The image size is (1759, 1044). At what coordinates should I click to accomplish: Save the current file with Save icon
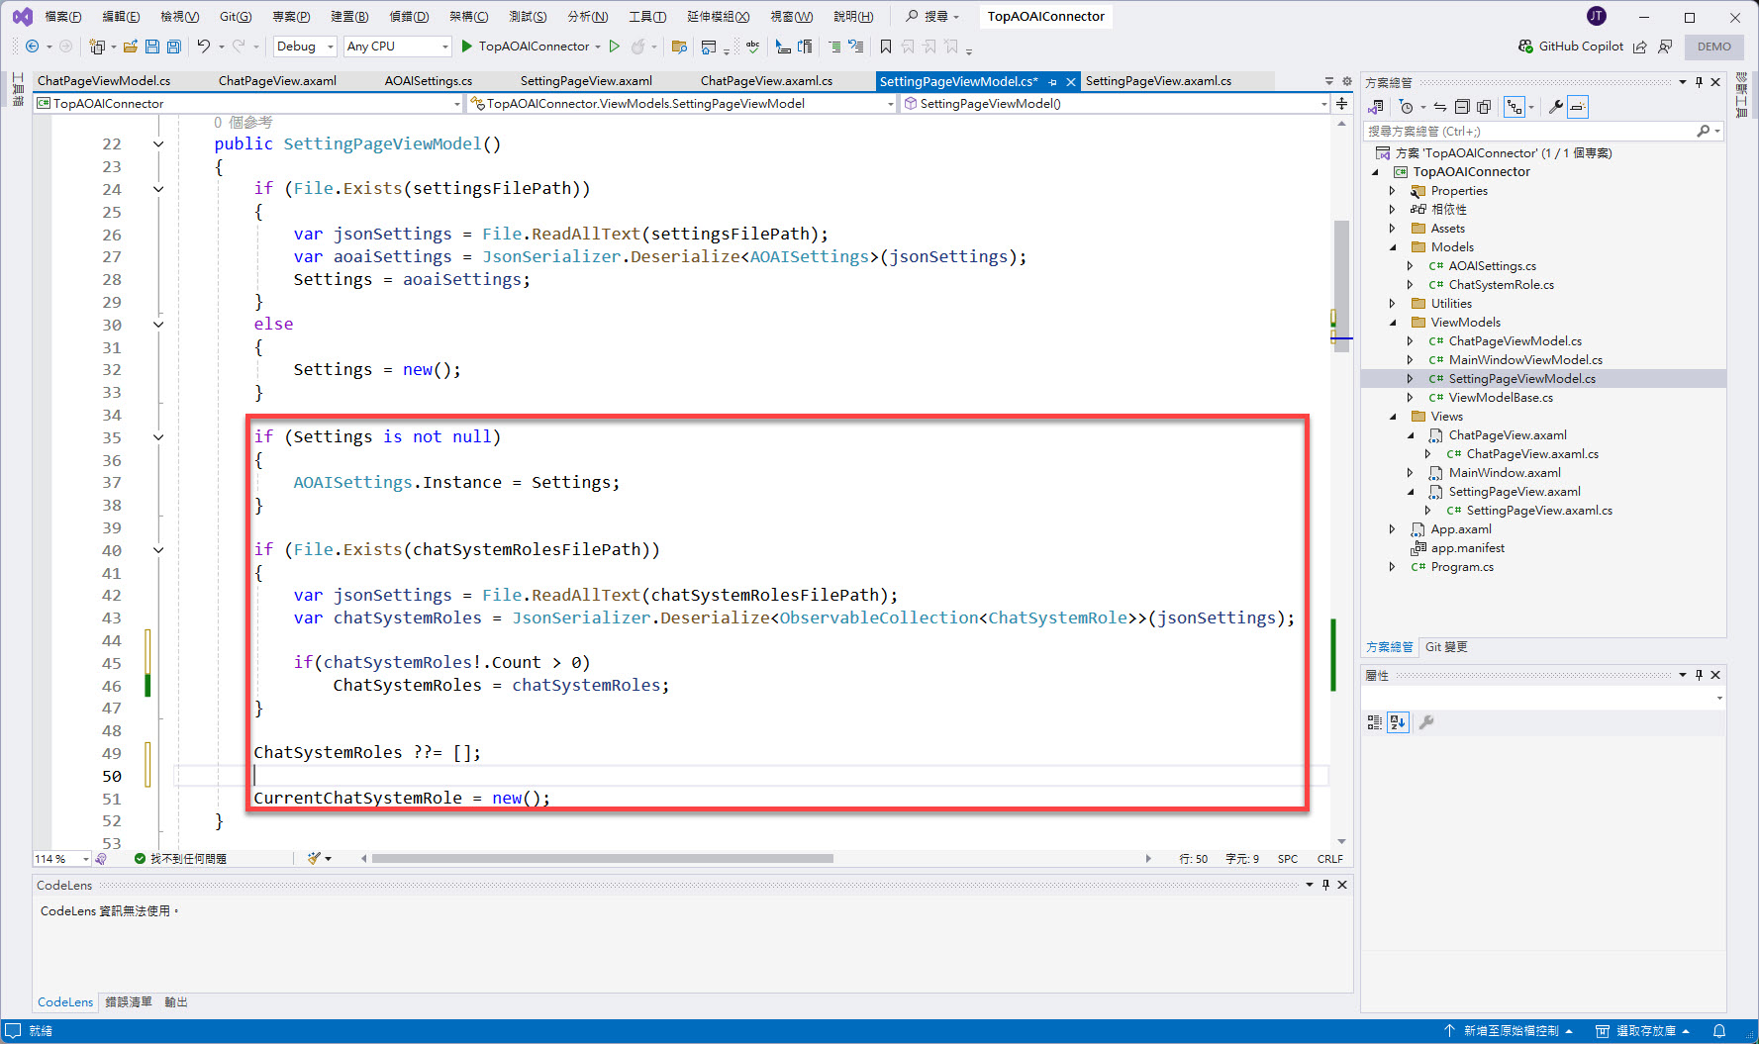[x=152, y=47]
